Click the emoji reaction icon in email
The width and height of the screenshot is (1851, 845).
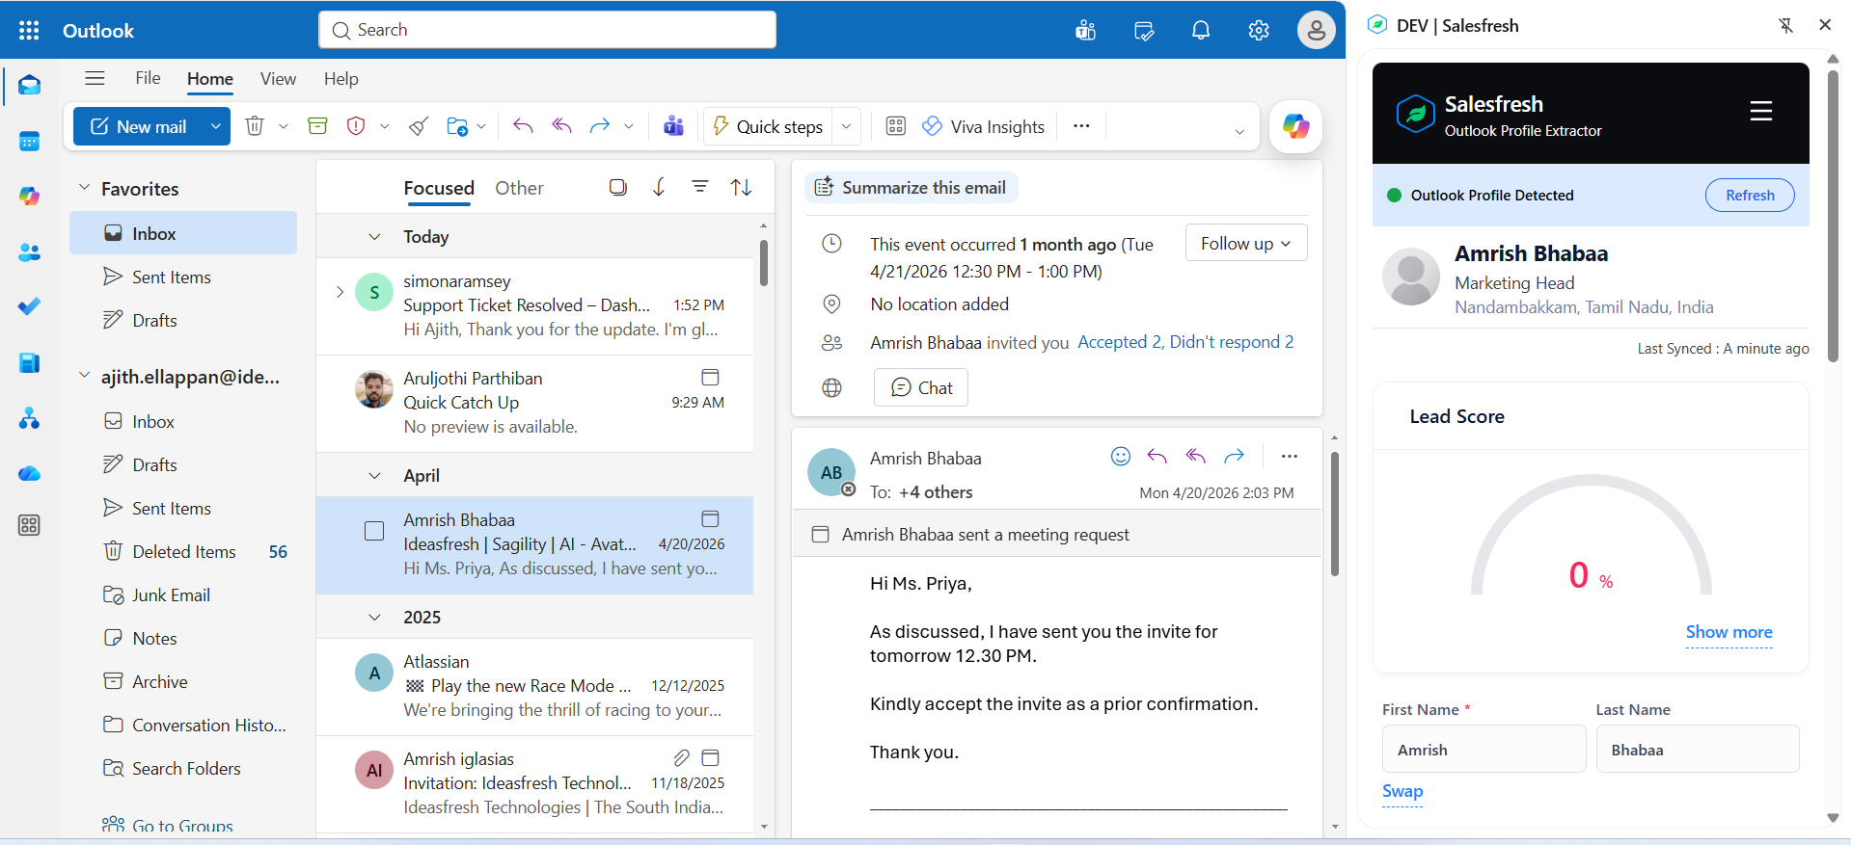click(x=1120, y=456)
